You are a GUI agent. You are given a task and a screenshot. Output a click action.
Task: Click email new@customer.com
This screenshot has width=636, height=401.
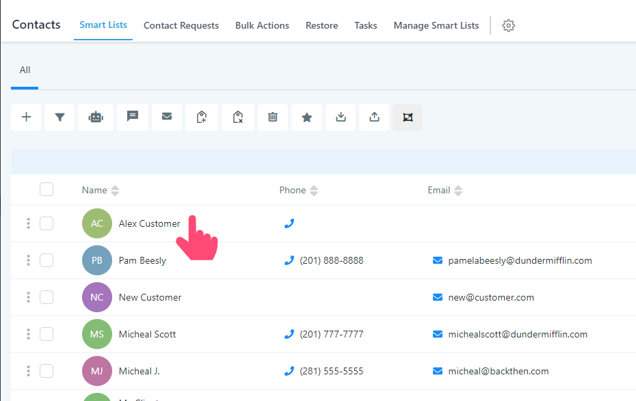[491, 297]
